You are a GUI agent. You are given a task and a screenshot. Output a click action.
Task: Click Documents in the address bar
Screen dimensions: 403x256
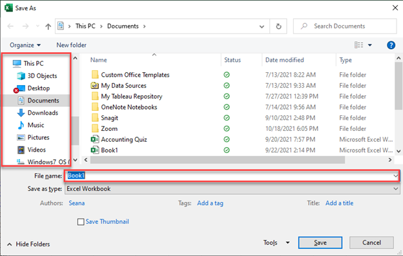click(x=123, y=26)
